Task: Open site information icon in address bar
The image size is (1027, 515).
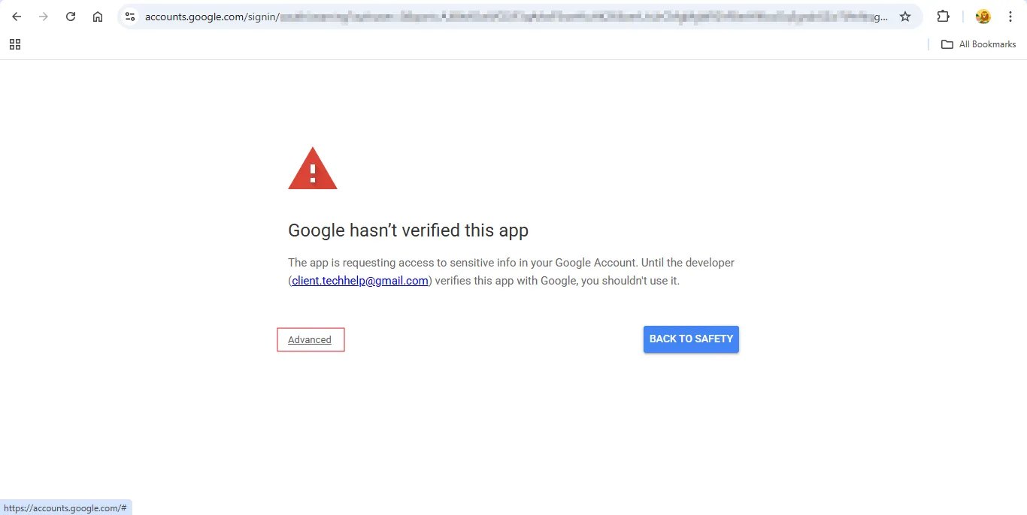Action: click(130, 17)
